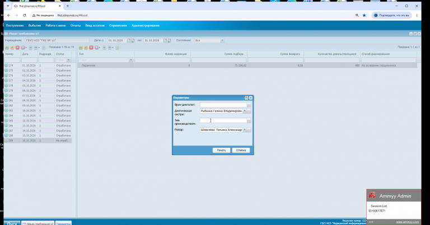Clear the Повар value with its x icon
Image resolution: width=430 pixels, height=225 pixels.
[245, 130]
